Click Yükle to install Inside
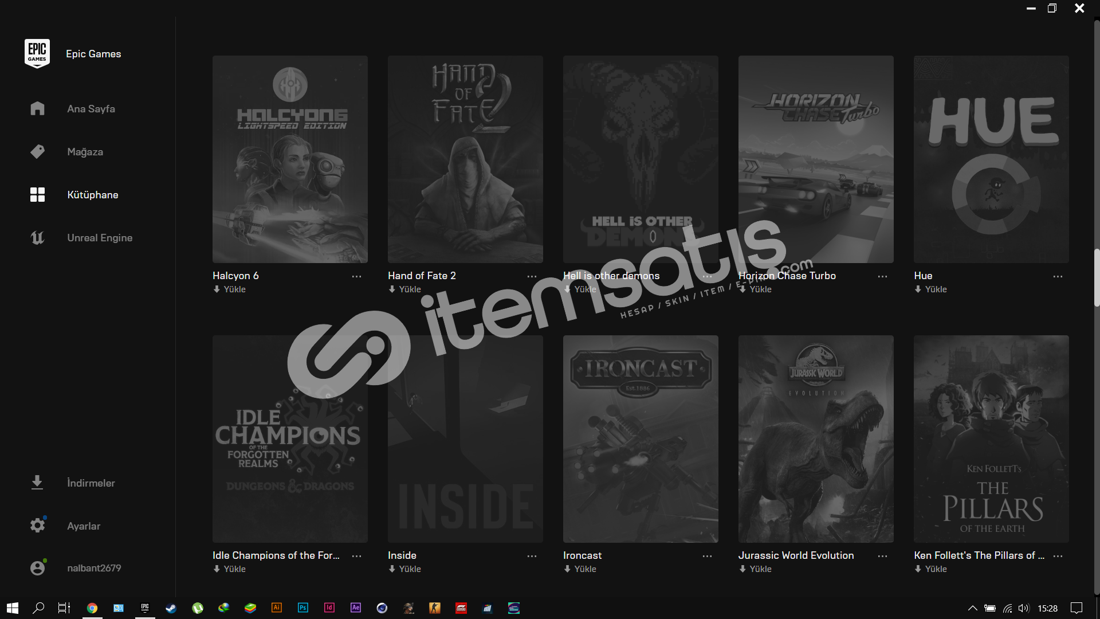 [x=404, y=569]
